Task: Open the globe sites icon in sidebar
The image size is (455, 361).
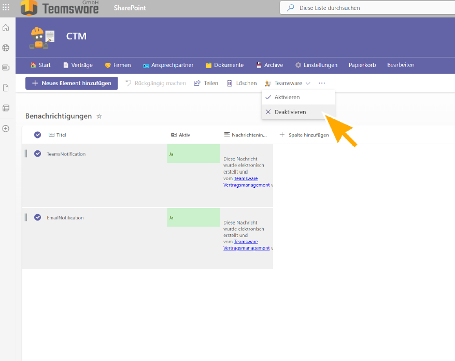Action: coord(6,48)
